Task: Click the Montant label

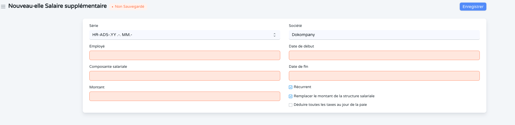Action: [97, 87]
